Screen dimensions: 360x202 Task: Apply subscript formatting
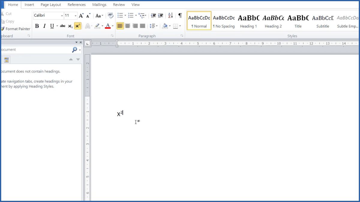(70, 26)
